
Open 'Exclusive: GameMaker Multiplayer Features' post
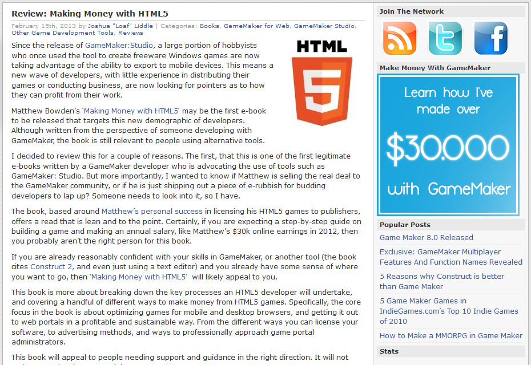[450, 257]
